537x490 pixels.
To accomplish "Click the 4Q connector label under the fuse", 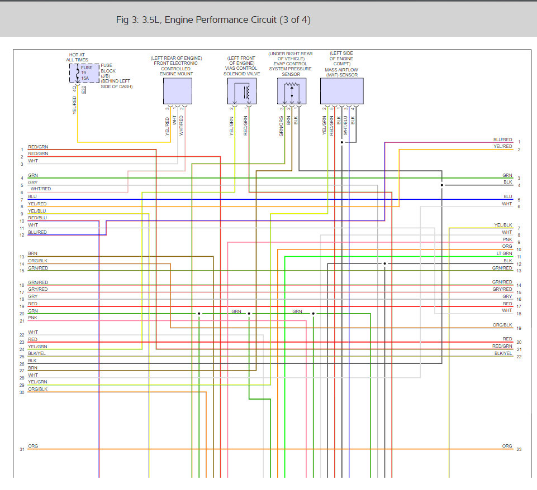I will click(74, 89).
